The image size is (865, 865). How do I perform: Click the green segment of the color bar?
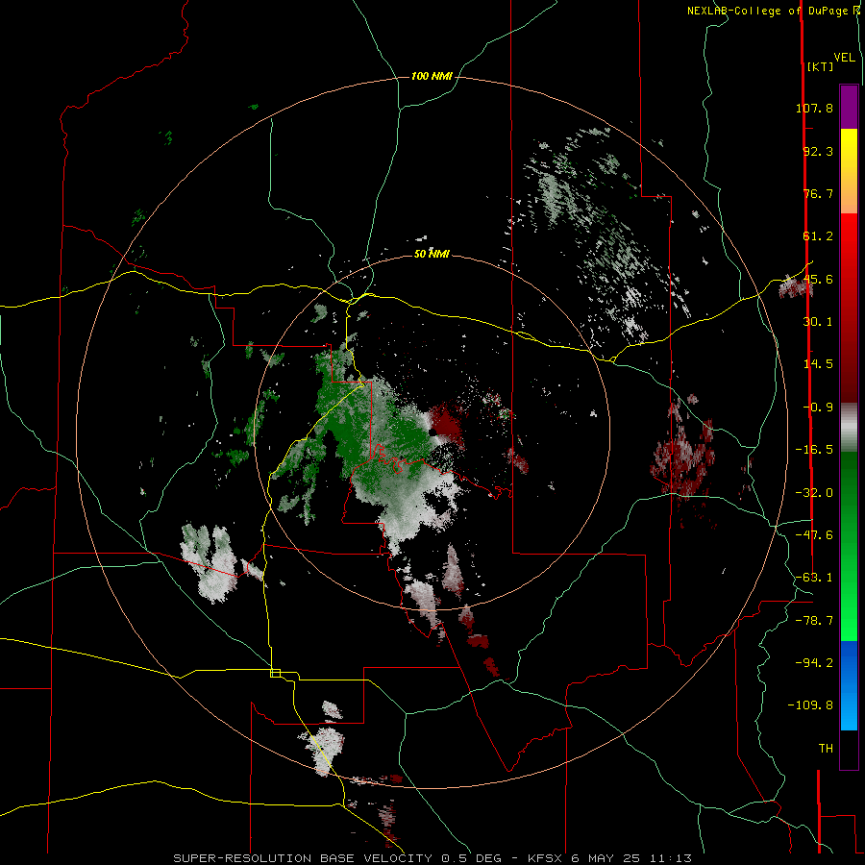(x=849, y=546)
